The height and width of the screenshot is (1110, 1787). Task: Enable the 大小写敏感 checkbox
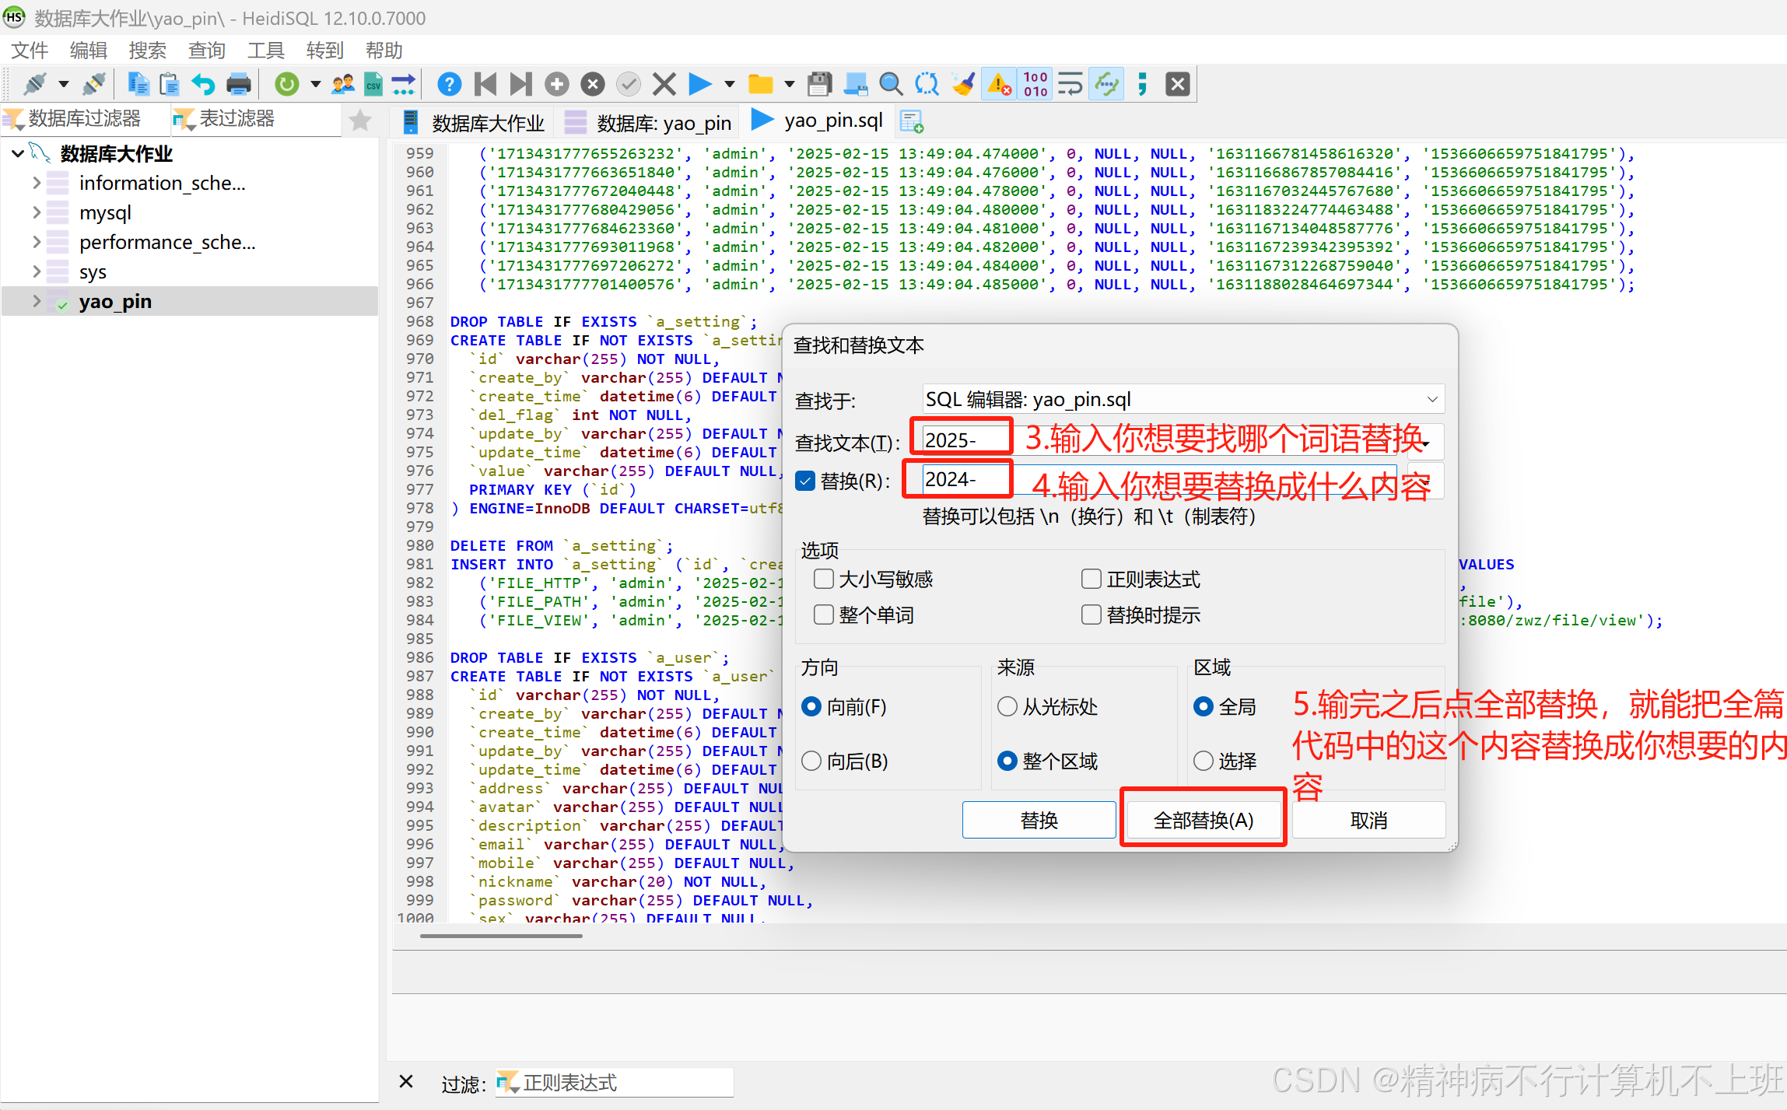(x=824, y=579)
